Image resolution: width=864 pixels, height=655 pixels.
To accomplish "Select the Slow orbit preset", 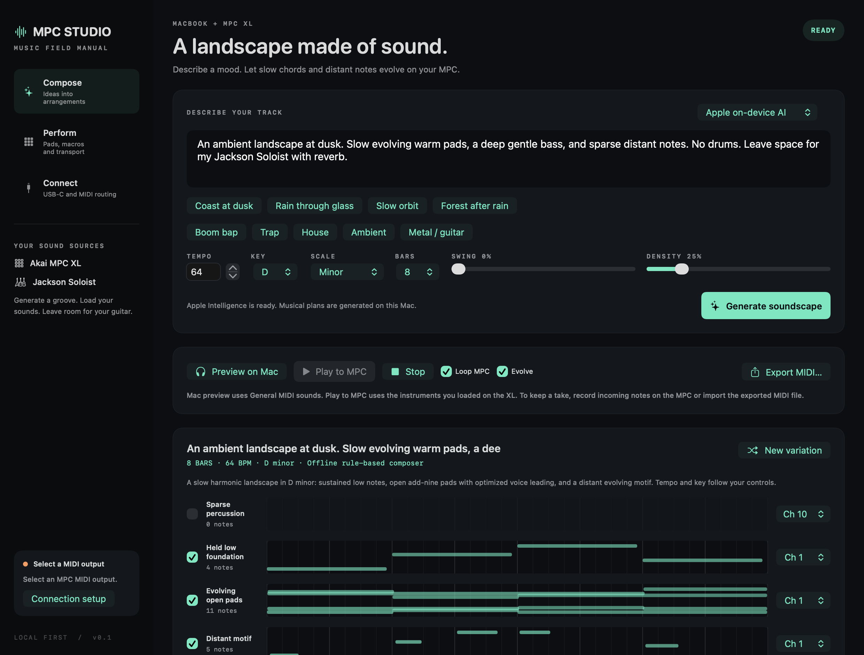I will 397,206.
